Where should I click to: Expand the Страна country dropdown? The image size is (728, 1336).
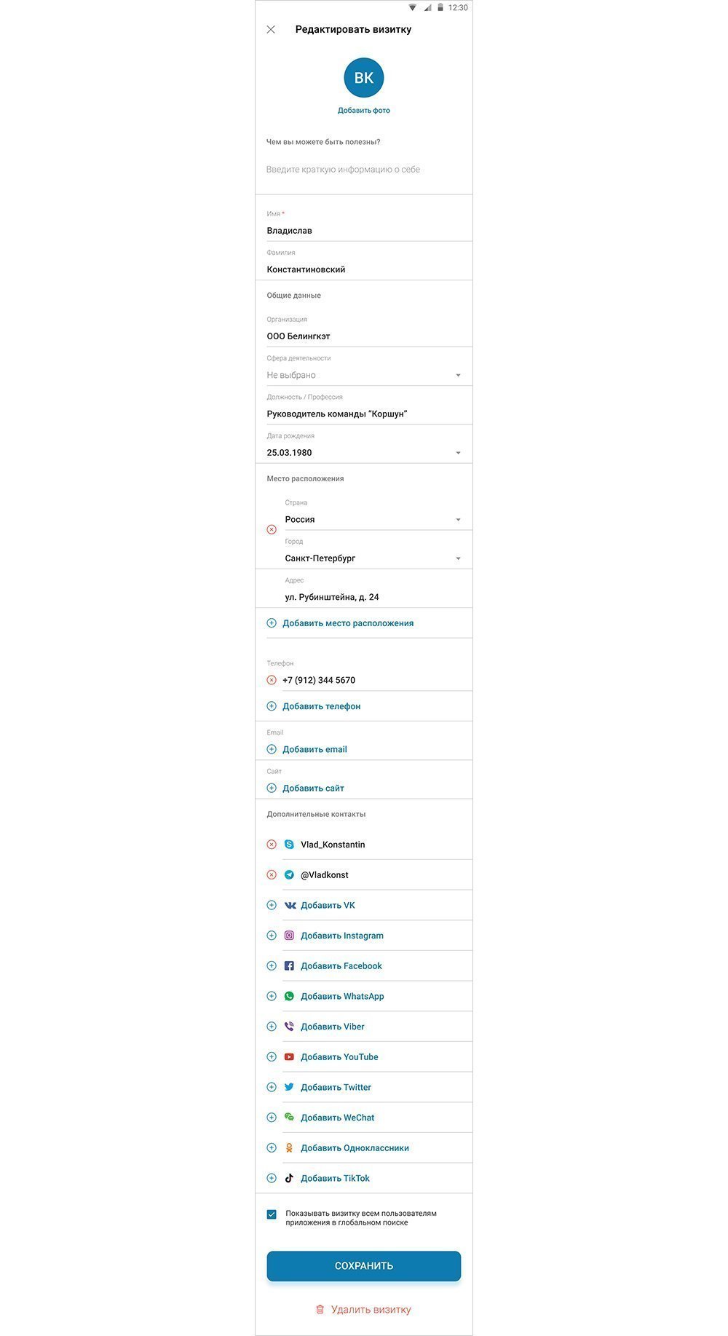point(458,520)
